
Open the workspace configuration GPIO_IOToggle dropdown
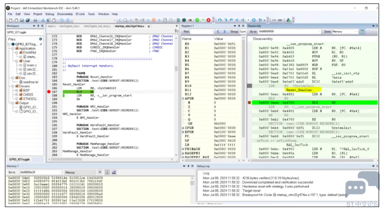coord(41,32)
